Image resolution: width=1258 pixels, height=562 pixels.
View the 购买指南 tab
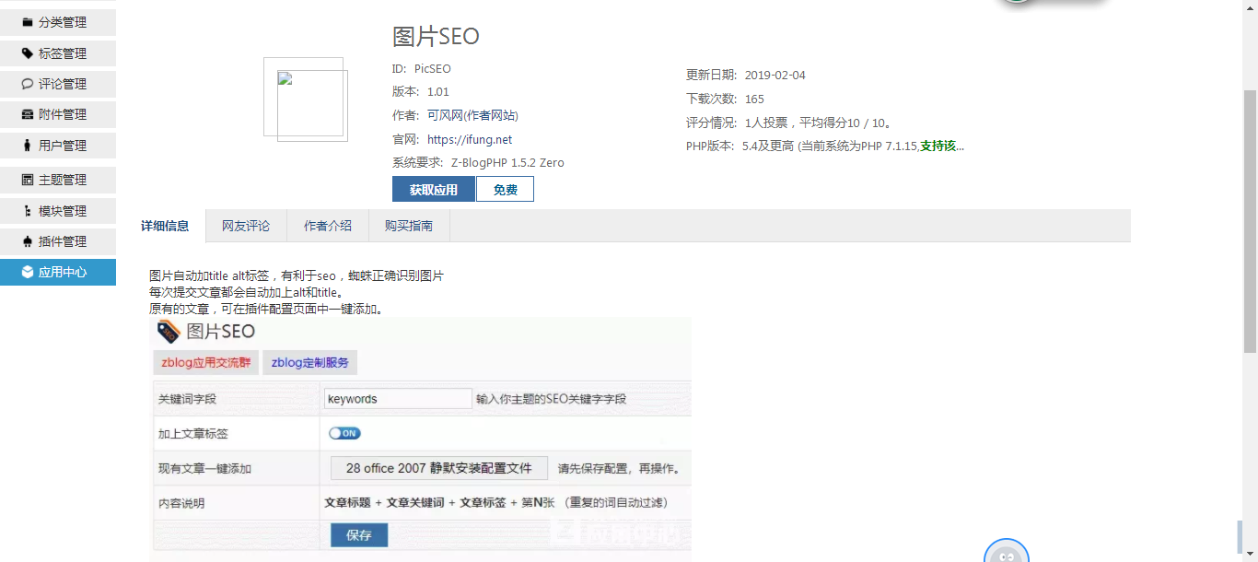409,226
